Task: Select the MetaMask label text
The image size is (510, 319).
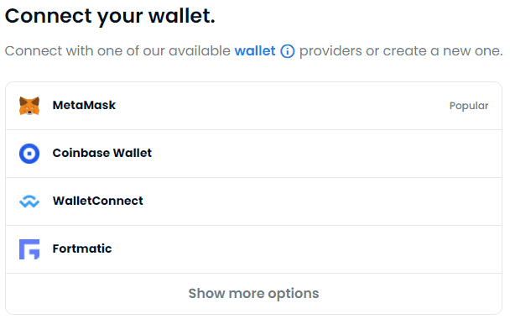Action: tap(84, 105)
